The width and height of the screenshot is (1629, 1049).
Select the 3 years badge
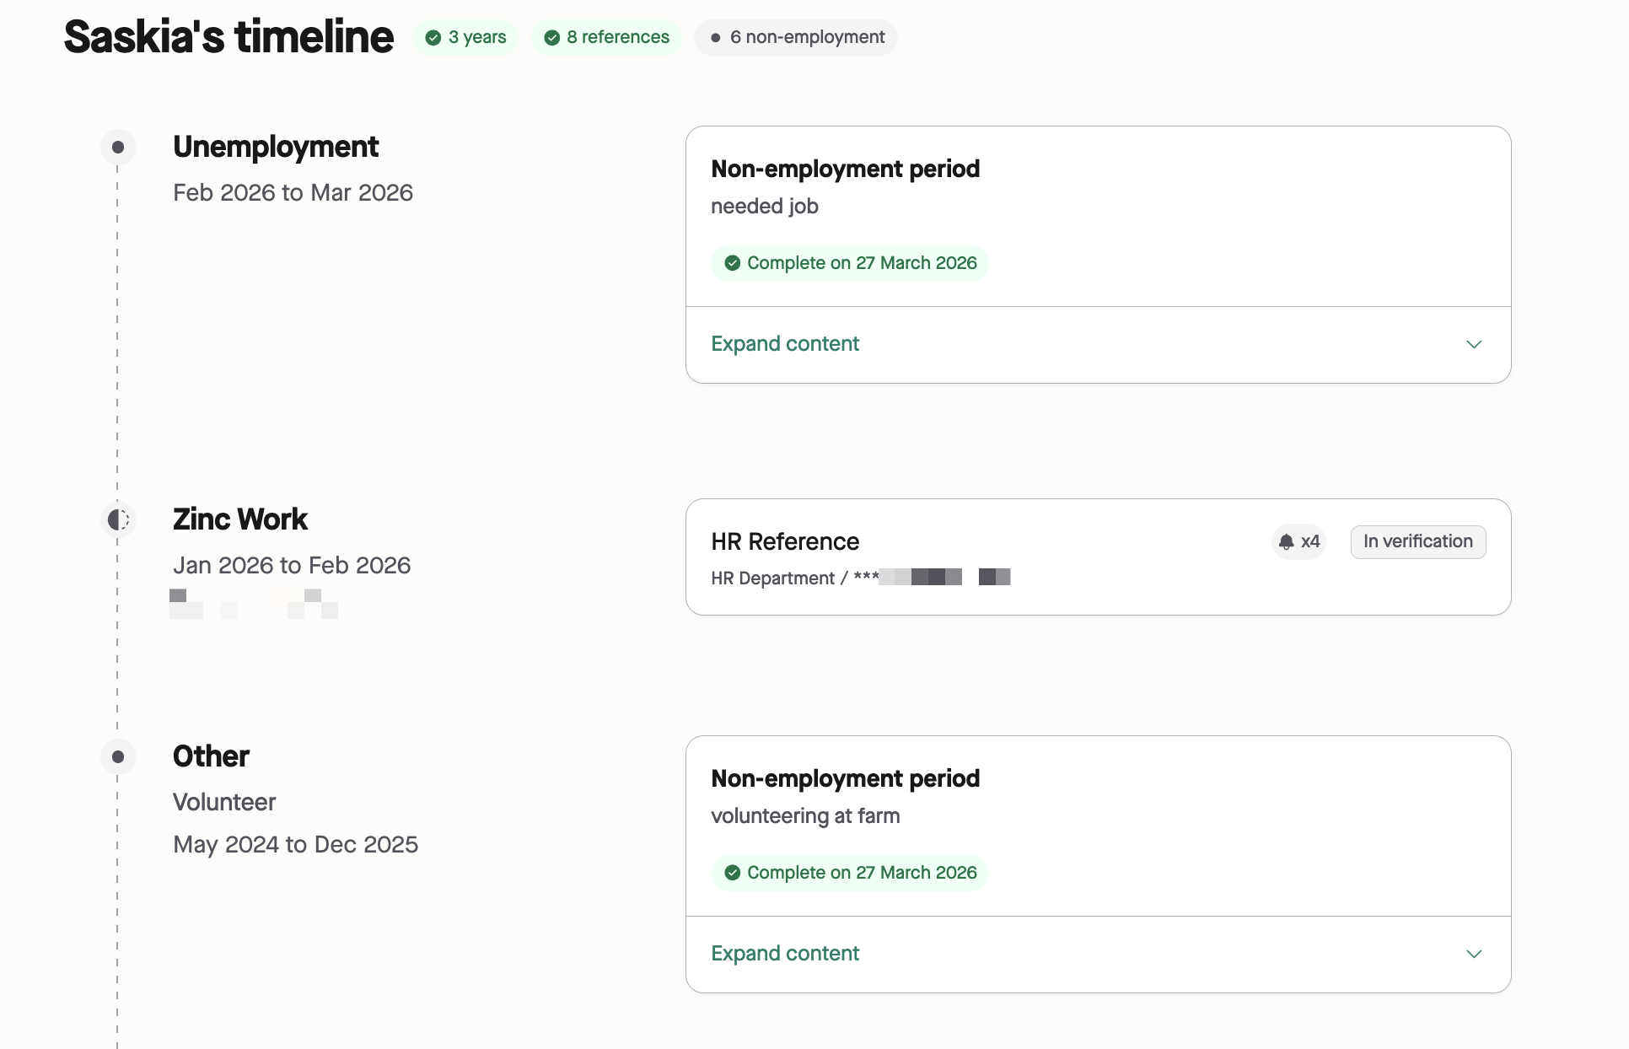465,38
